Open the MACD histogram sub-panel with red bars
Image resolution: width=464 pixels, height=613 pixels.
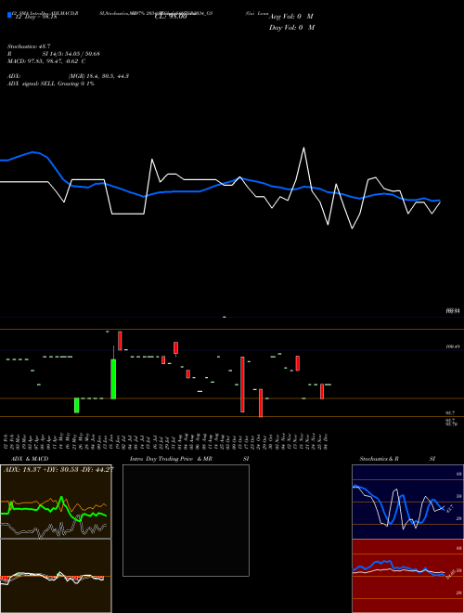(x=56, y=576)
